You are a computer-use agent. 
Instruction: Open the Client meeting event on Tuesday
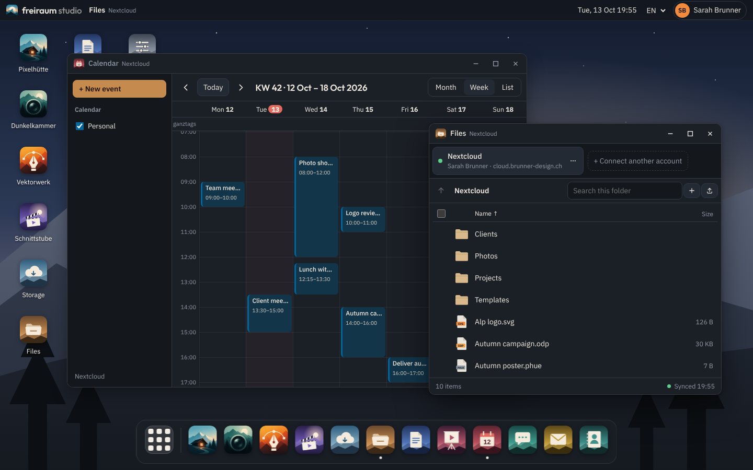pyautogui.click(x=269, y=313)
